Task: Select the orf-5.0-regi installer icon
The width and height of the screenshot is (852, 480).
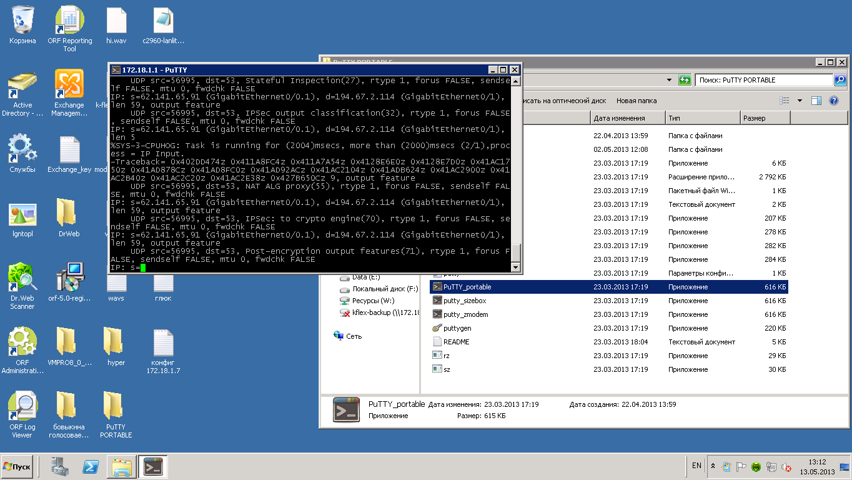Action: pyautogui.click(x=69, y=282)
